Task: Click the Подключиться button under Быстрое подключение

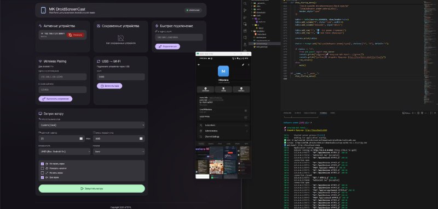Action: [x=168, y=46]
